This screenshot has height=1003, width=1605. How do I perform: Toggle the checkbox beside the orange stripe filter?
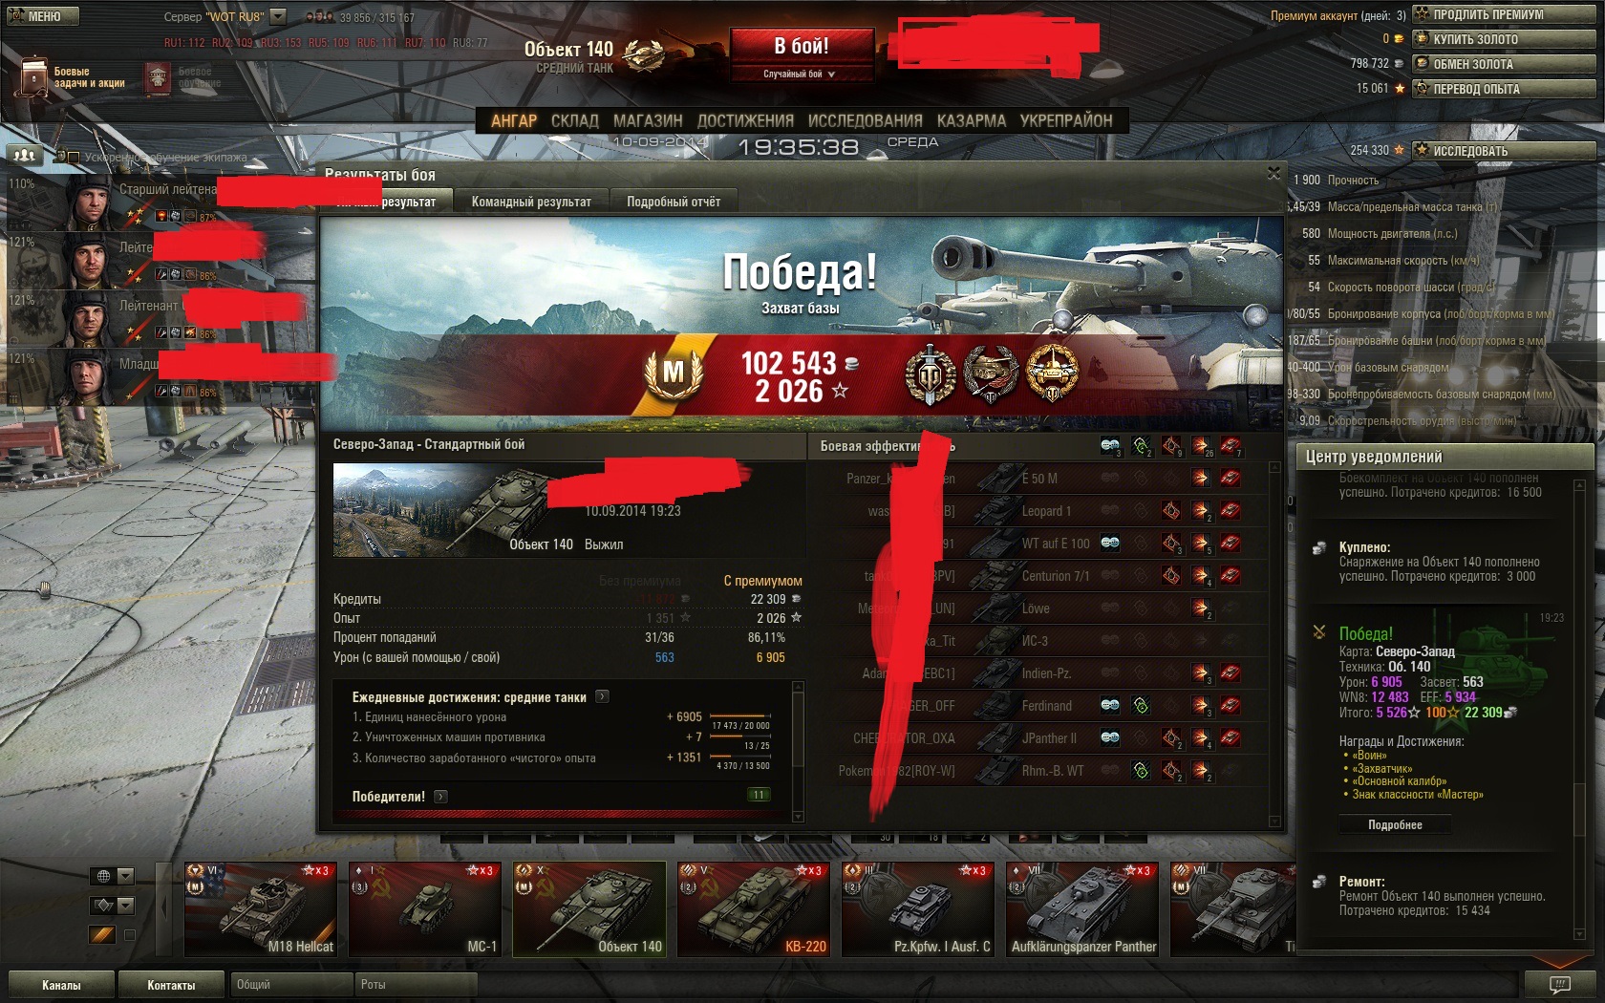tap(130, 934)
